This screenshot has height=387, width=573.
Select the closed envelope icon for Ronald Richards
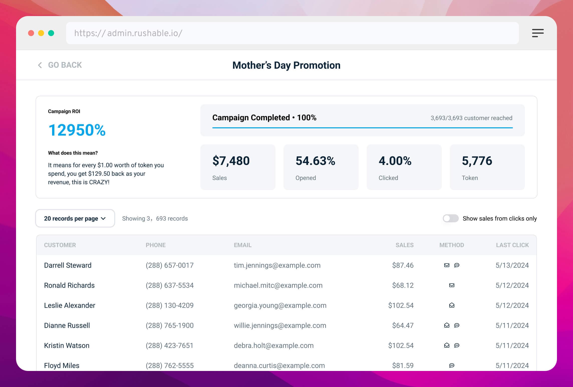coord(452,285)
